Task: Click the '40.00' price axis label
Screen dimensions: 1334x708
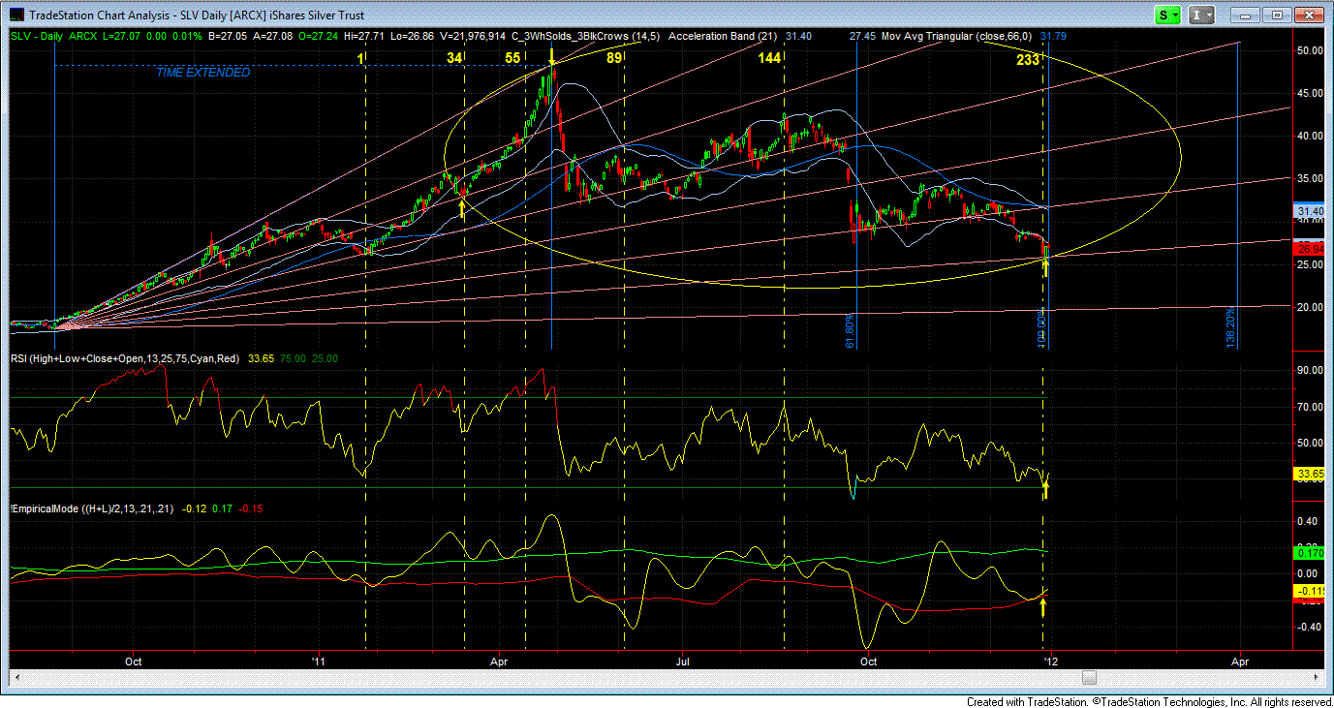Action: [1311, 136]
